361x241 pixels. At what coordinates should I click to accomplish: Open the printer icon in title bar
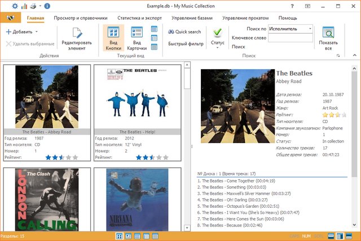[33, 6]
